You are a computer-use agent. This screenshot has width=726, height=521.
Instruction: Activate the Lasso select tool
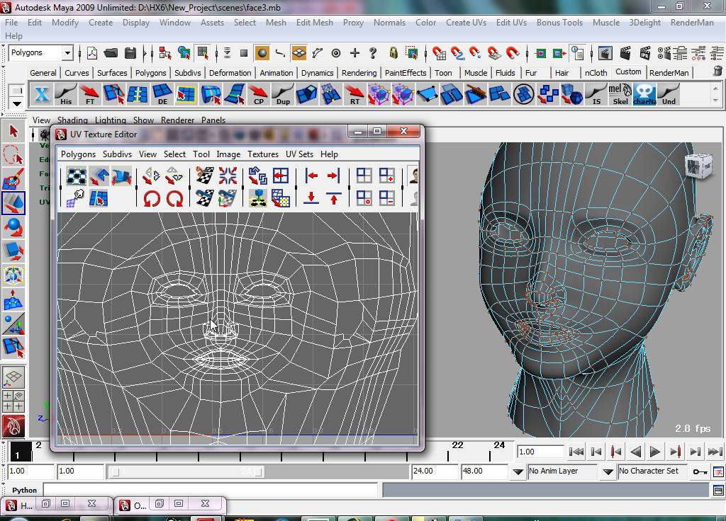pos(13,155)
